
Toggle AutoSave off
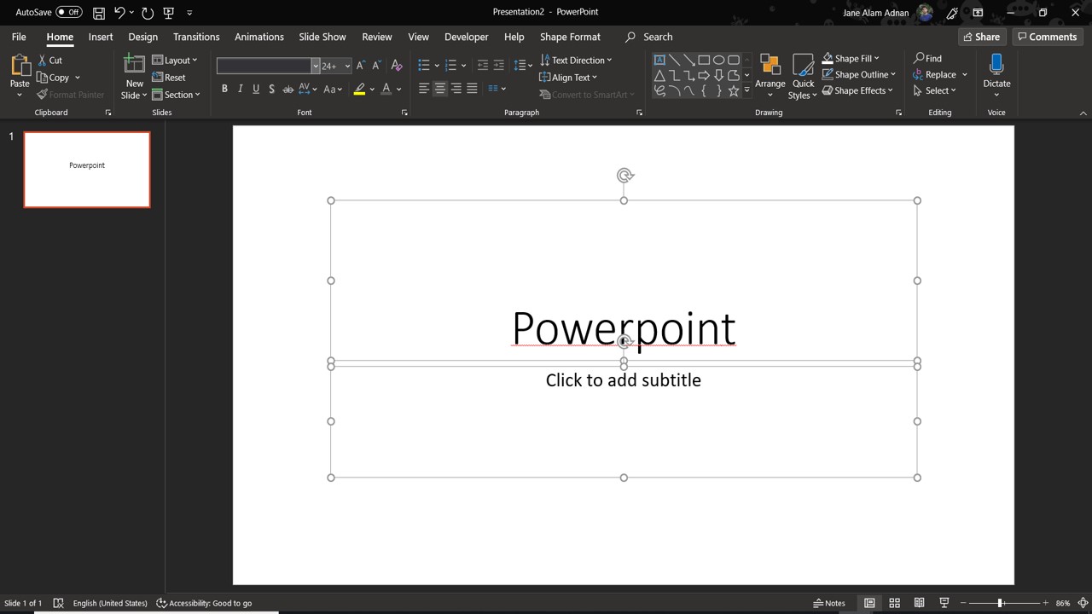[49, 11]
